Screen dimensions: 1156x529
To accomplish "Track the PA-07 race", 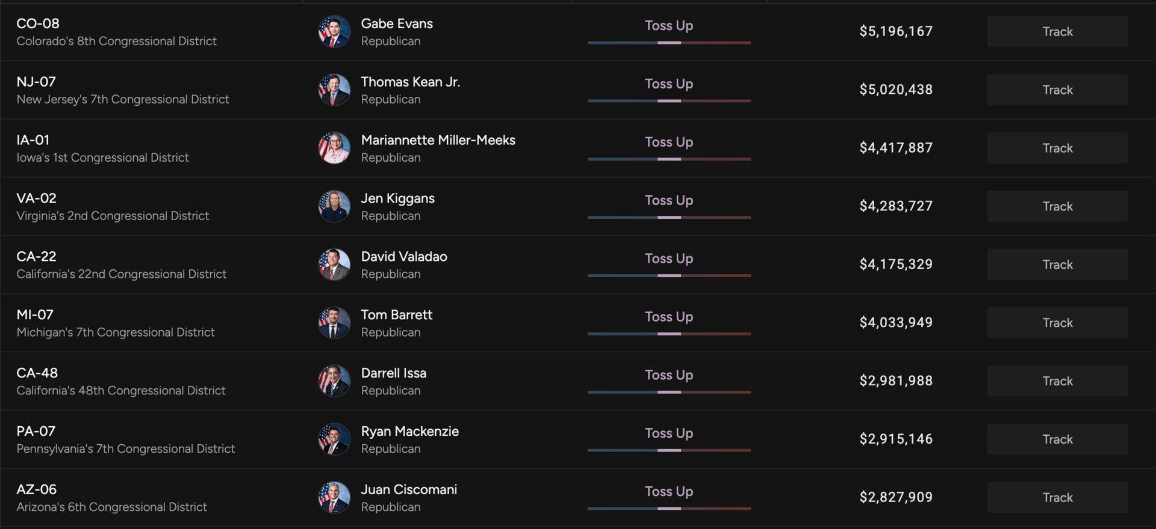I will (1057, 439).
